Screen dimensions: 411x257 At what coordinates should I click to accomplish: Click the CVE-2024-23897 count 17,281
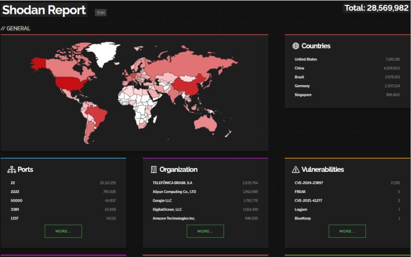tap(395, 183)
